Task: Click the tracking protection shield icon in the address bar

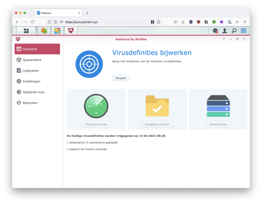Action: coord(49,22)
